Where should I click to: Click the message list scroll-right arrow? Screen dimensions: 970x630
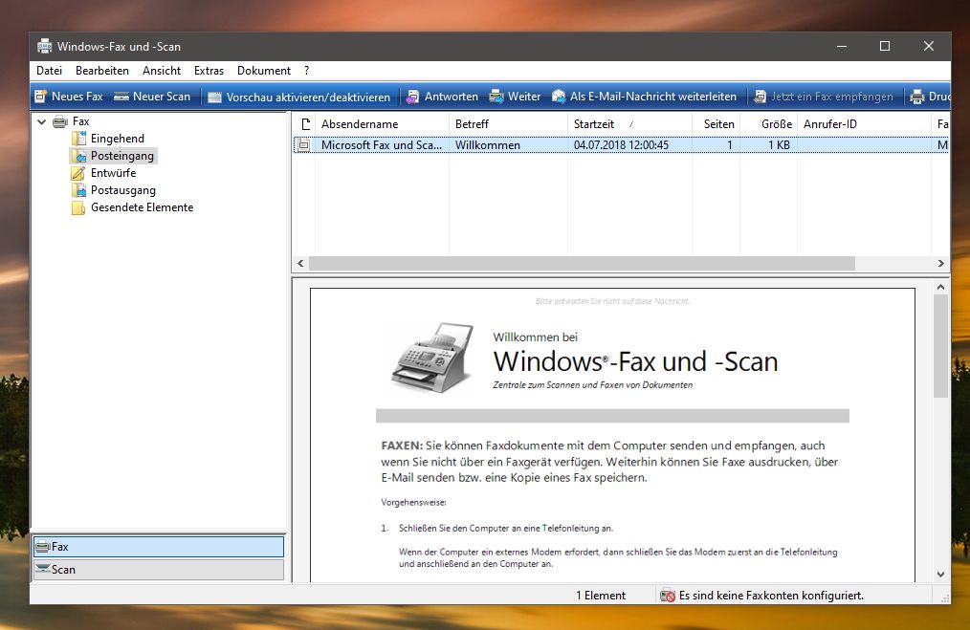point(941,263)
